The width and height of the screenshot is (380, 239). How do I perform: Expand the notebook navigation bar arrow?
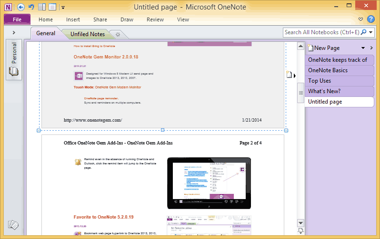[14, 32]
